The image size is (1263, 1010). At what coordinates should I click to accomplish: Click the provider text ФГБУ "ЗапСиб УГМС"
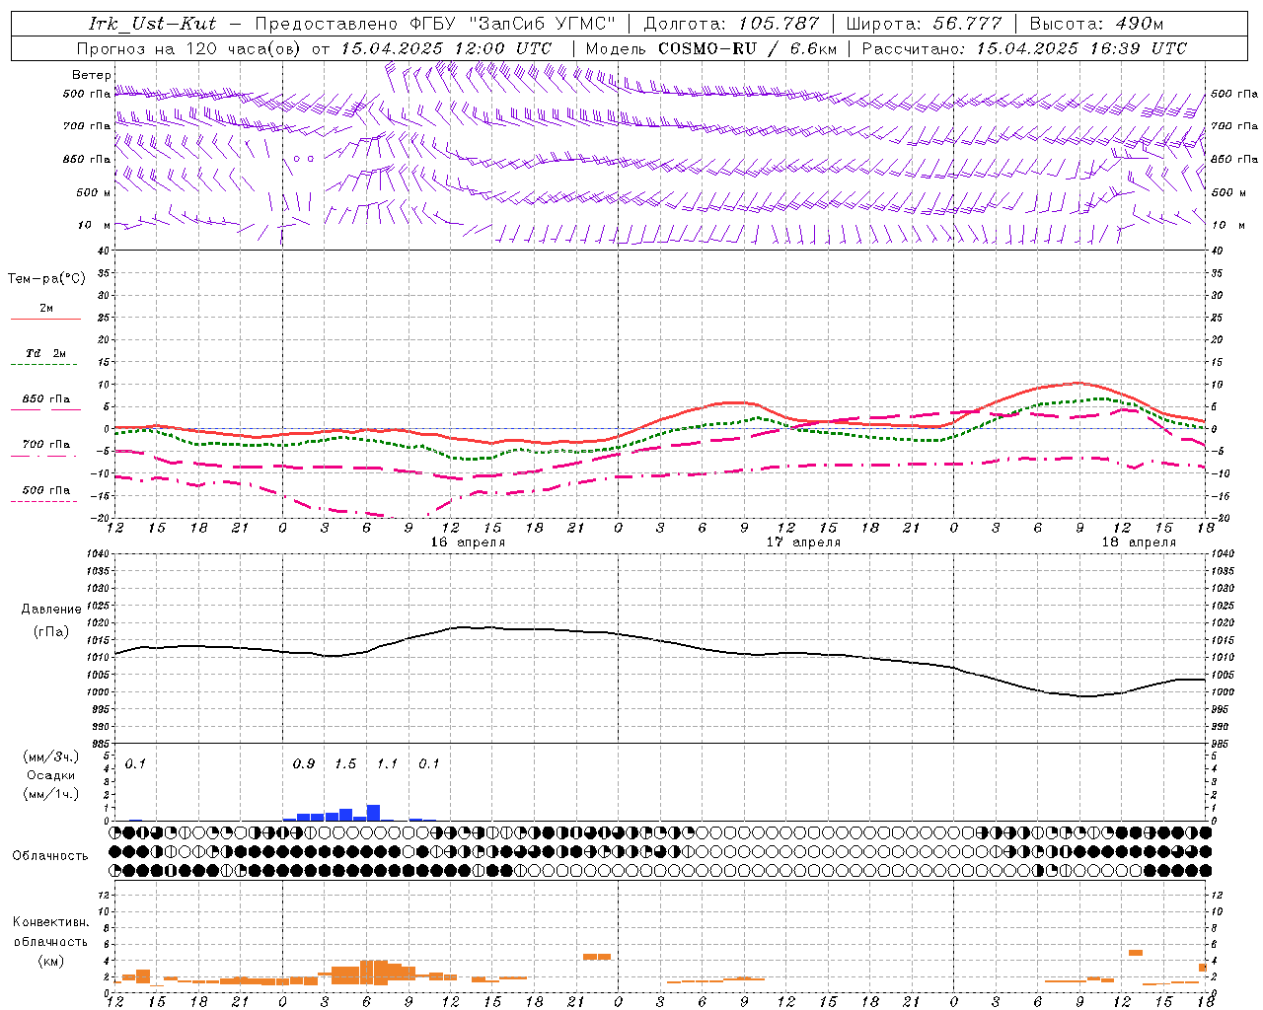point(513,24)
